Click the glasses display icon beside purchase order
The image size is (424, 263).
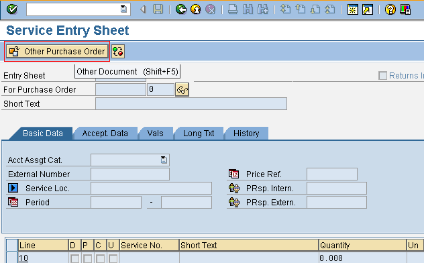click(x=182, y=90)
